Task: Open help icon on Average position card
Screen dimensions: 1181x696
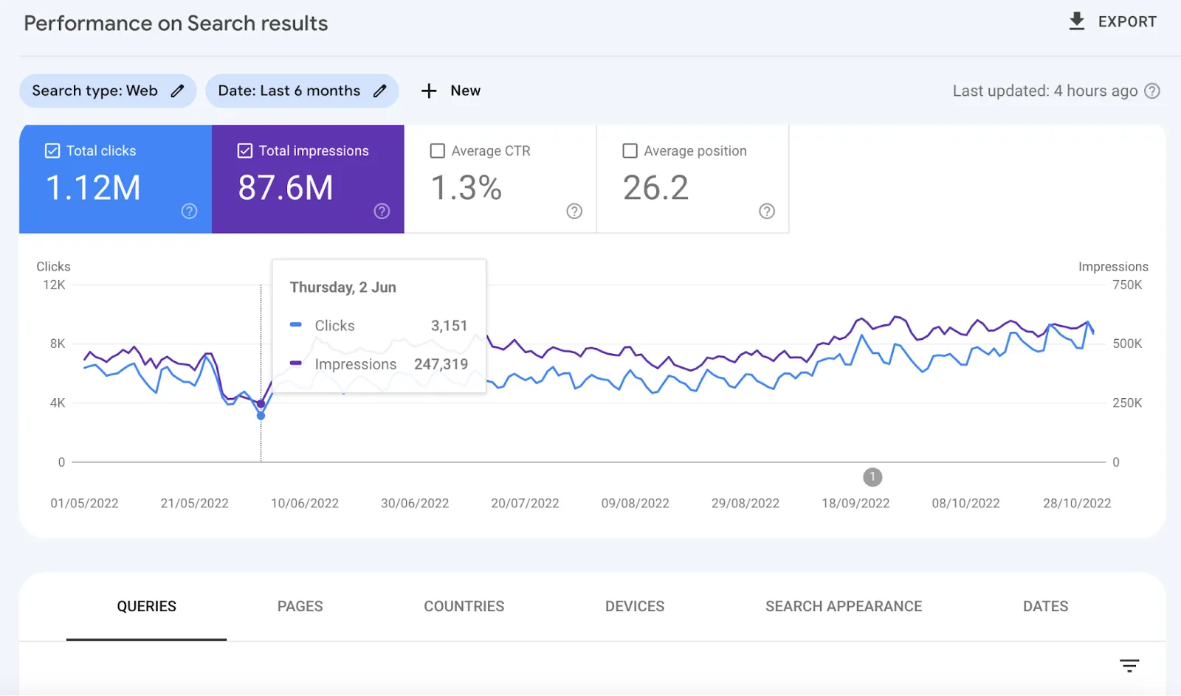Action: [767, 212]
